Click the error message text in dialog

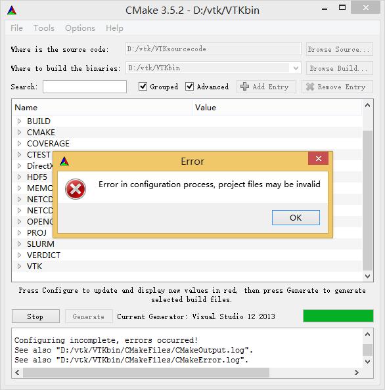coord(210,184)
